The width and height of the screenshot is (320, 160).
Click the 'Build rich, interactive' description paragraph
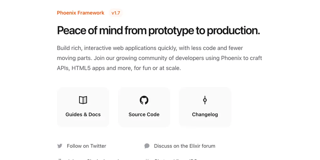(x=159, y=58)
